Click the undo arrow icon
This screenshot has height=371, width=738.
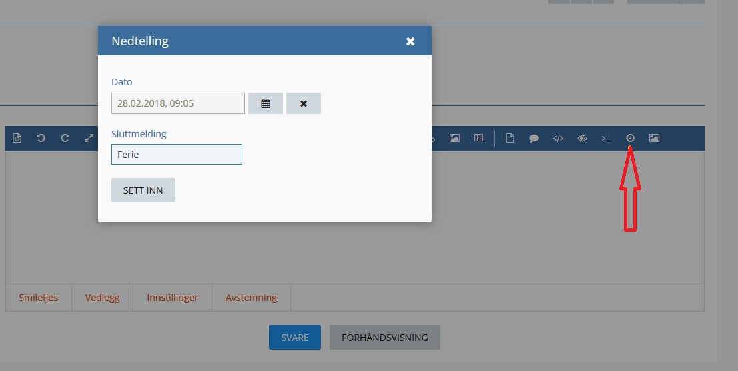click(x=41, y=139)
